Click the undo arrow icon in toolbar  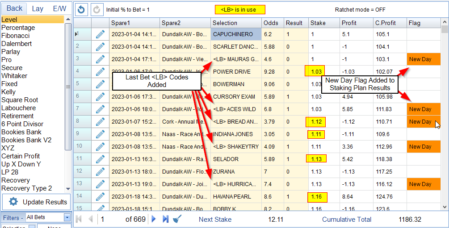pyautogui.click(x=81, y=9)
